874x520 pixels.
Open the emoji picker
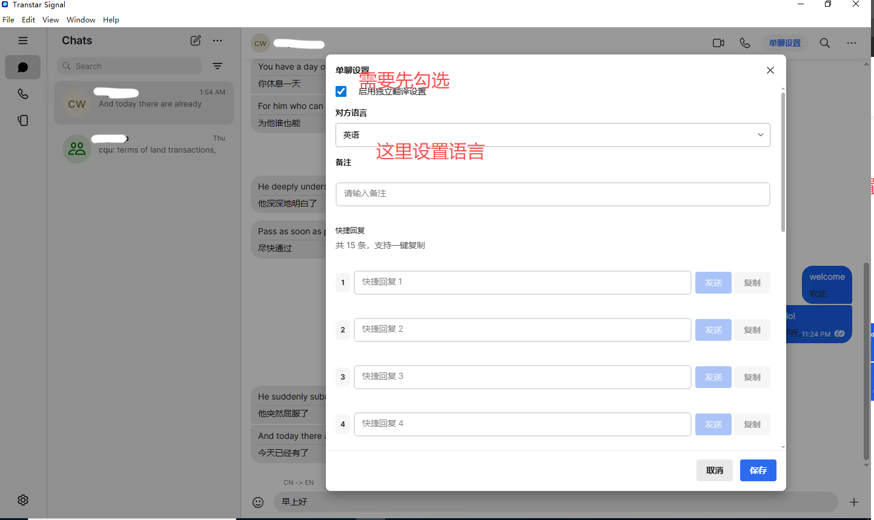(x=258, y=502)
